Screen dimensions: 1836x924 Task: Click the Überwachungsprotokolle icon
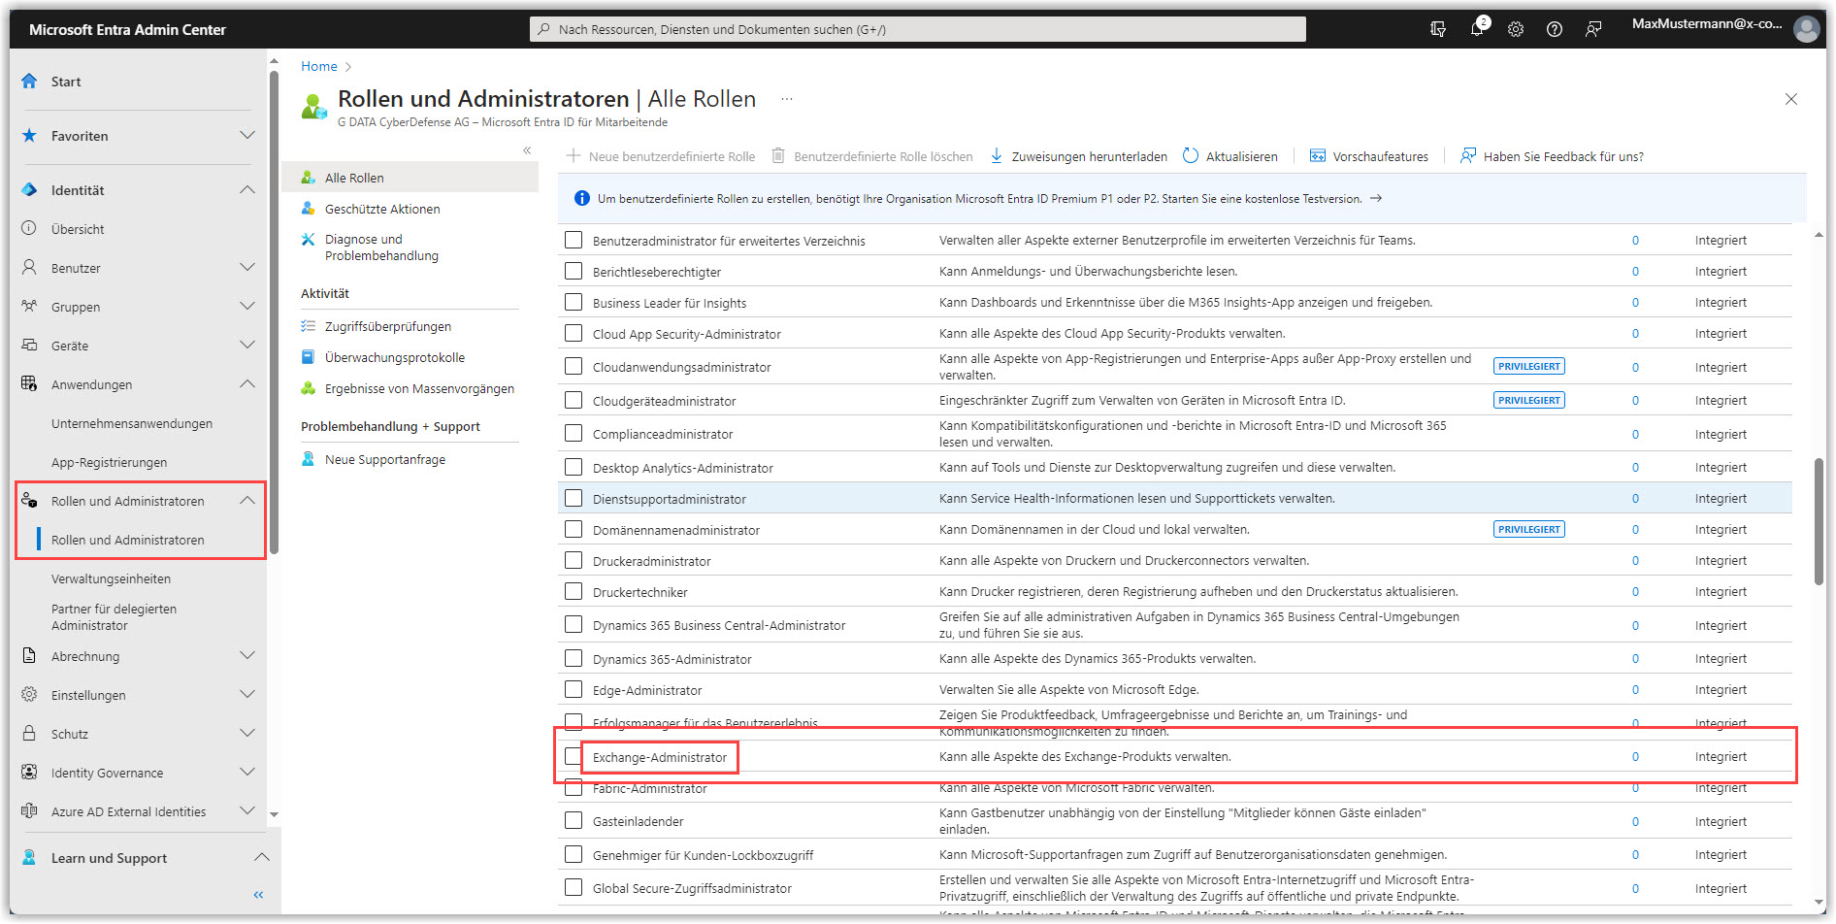click(x=309, y=357)
